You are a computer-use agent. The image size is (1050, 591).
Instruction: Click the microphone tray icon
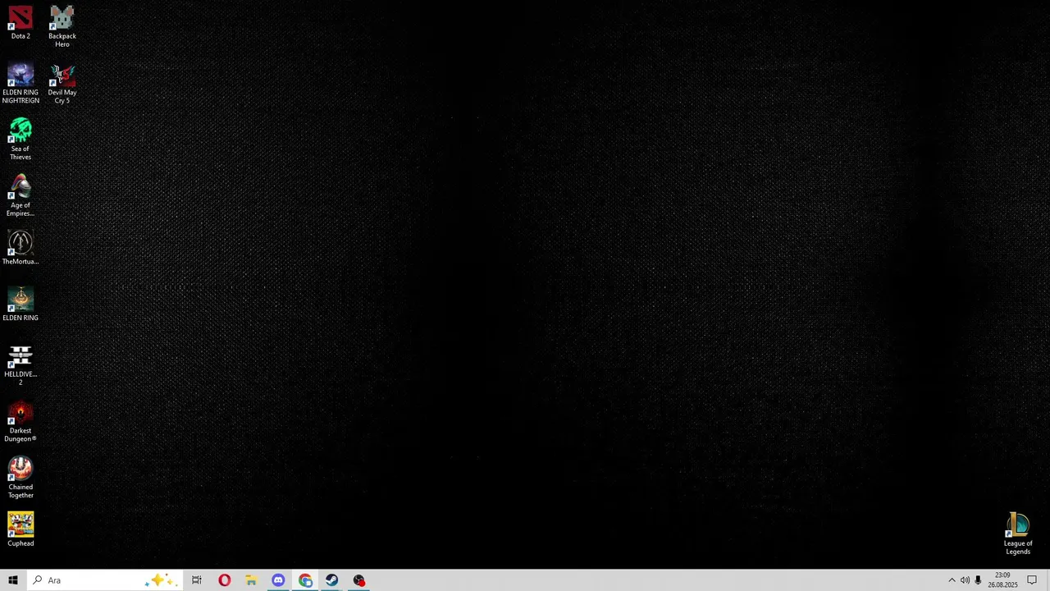point(978,580)
